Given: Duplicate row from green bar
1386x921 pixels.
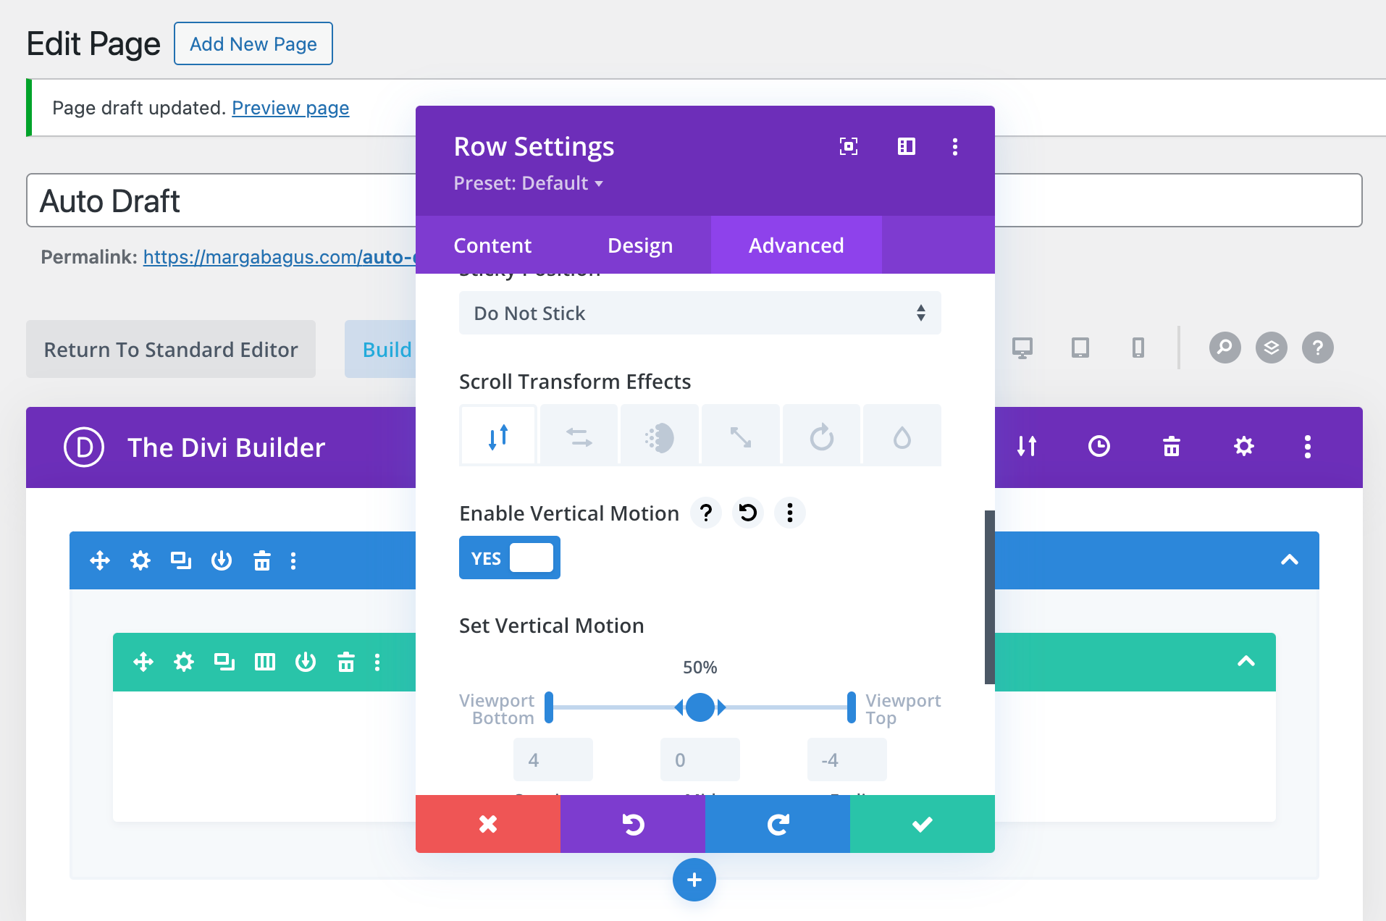Looking at the screenshot, I should [224, 662].
